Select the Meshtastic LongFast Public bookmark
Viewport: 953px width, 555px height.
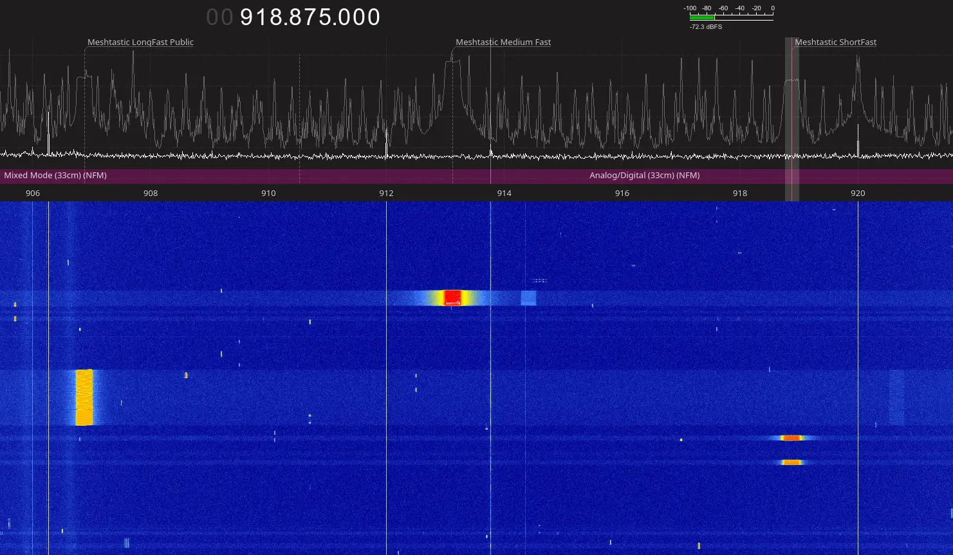(140, 42)
